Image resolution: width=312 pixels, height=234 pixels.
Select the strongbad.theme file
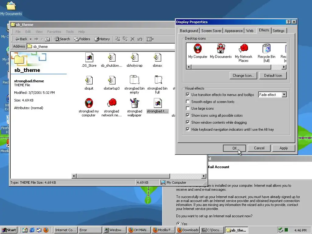[158, 103]
